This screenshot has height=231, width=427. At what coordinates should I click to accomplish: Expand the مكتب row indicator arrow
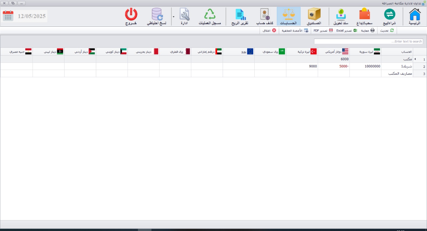(x=415, y=59)
